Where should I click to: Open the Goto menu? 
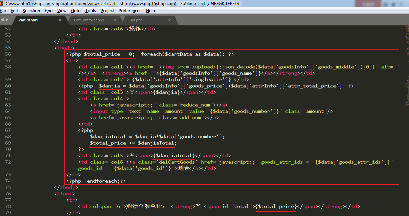[76, 11]
